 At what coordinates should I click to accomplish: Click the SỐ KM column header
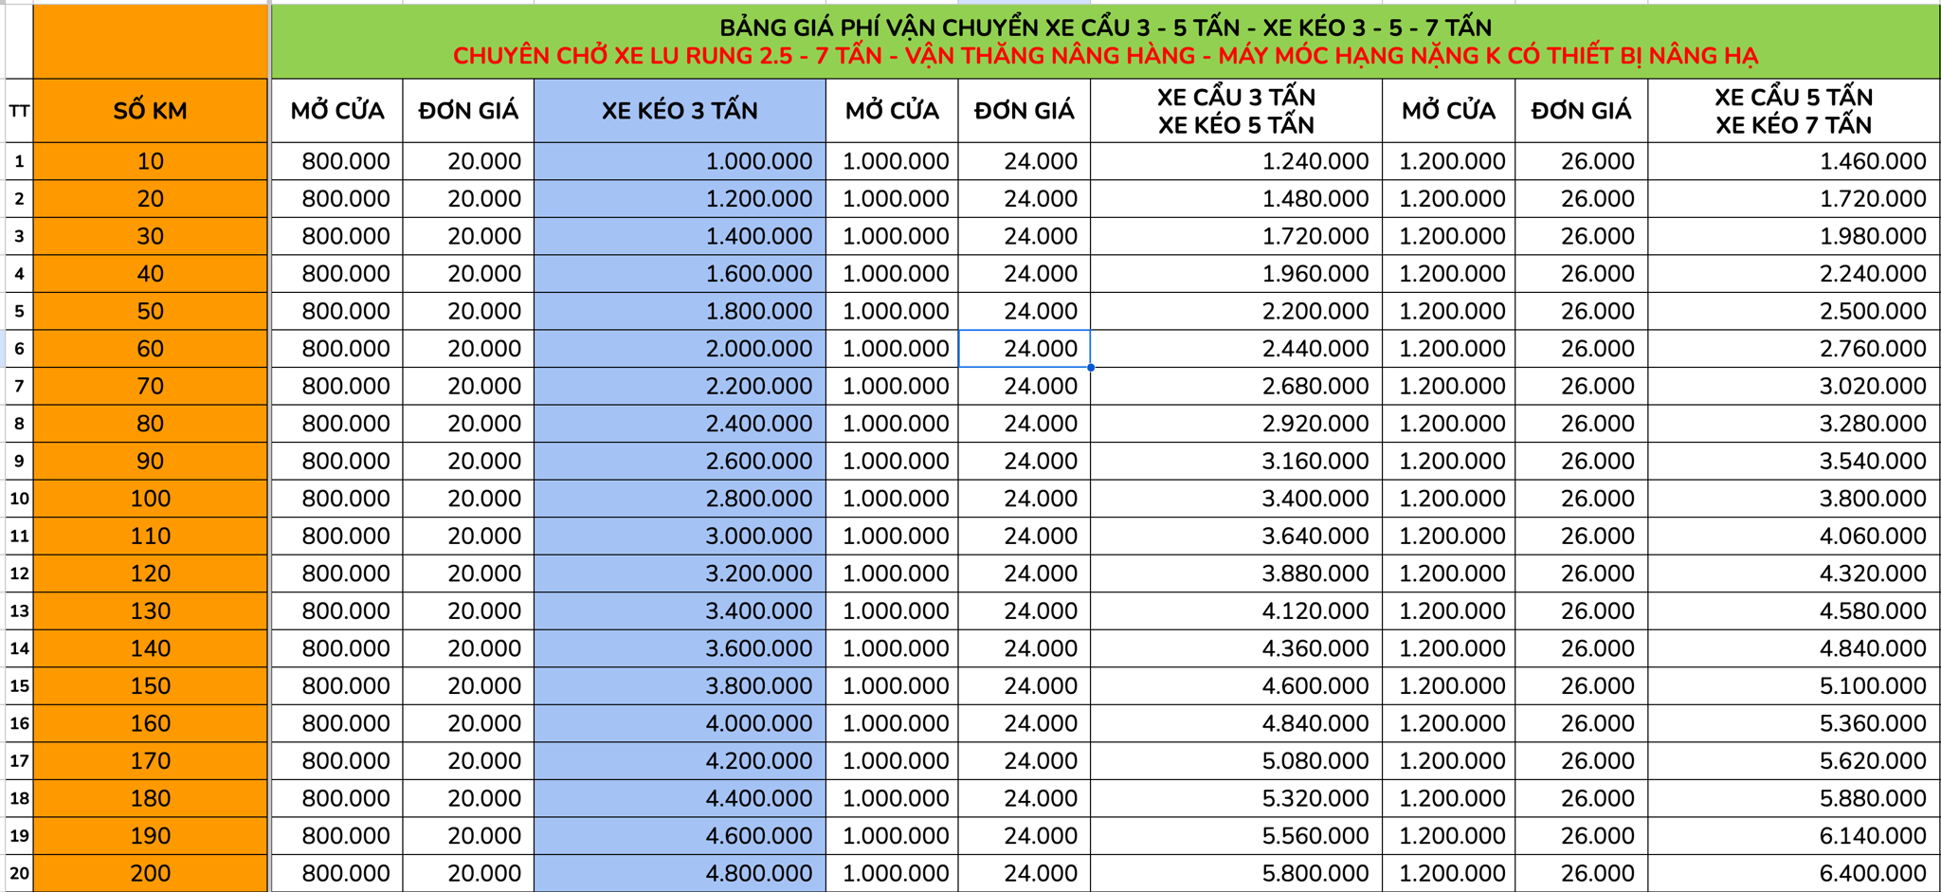coord(150,111)
